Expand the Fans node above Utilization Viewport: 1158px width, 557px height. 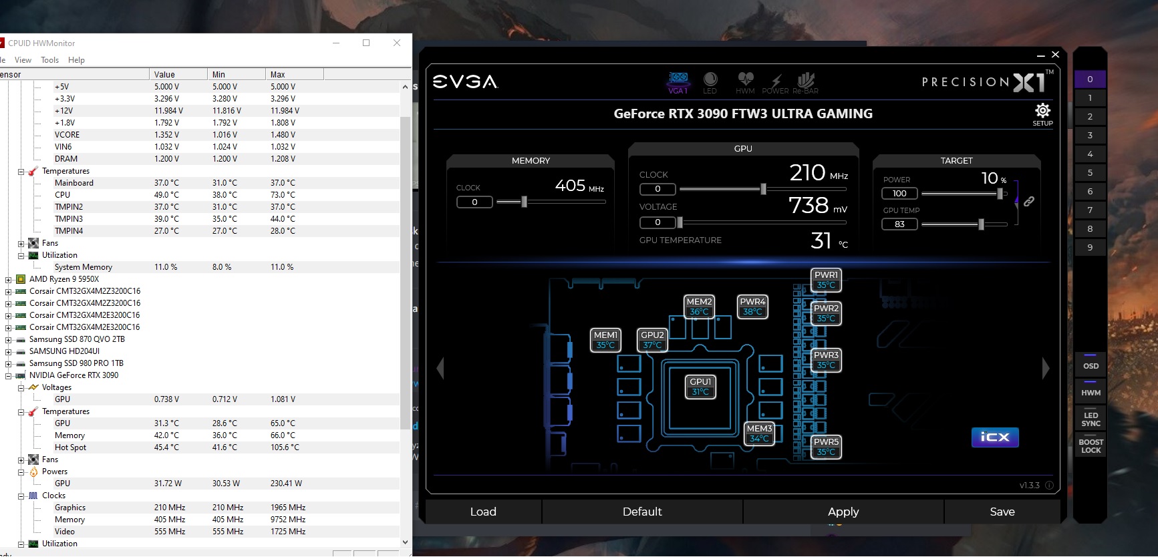point(21,244)
